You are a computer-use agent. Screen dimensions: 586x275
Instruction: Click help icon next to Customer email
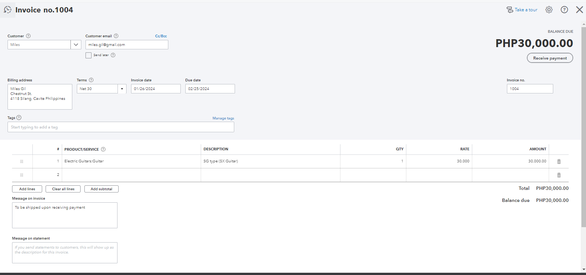pos(116,36)
